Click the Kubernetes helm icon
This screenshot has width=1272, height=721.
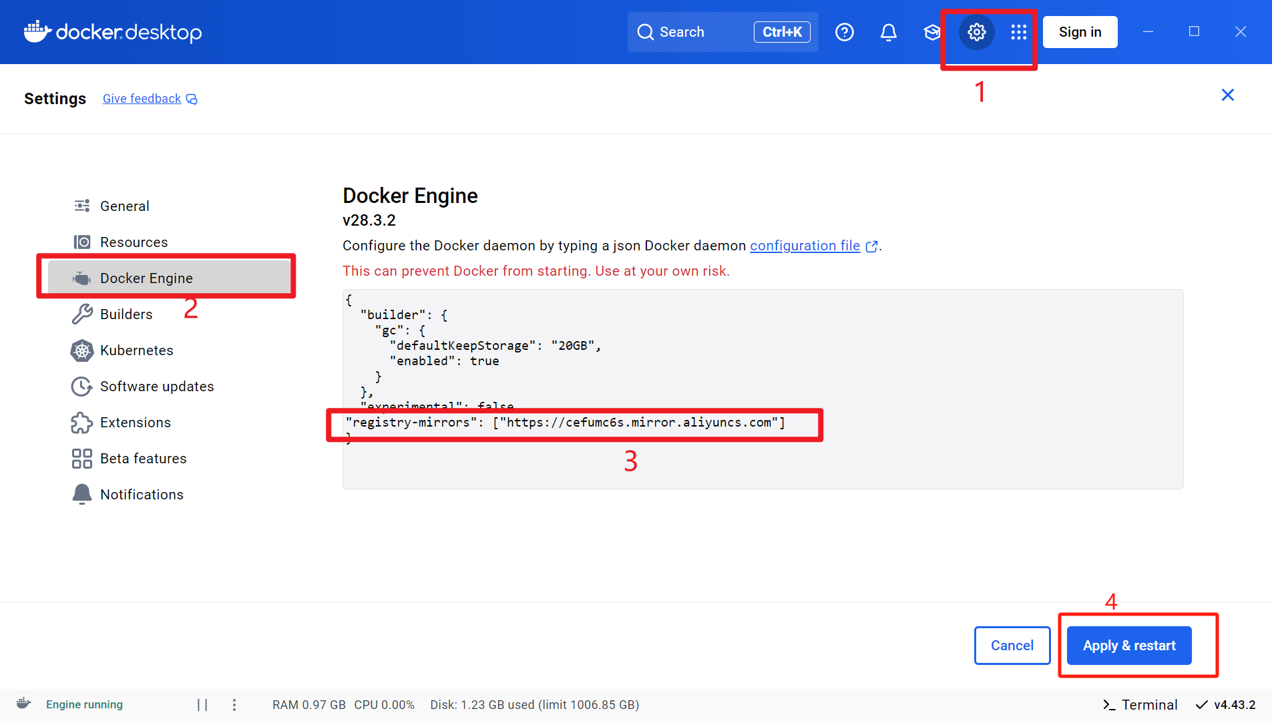(82, 350)
